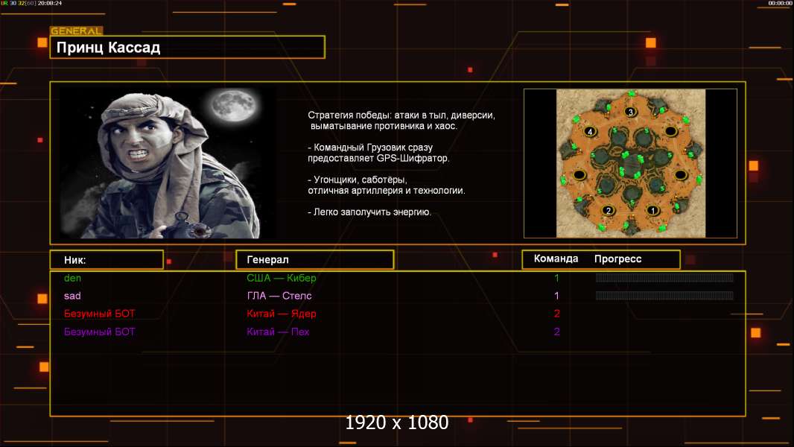Click den's loading progress bar
Image resolution: width=794 pixels, height=447 pixels.
click(x=664, y=277)
